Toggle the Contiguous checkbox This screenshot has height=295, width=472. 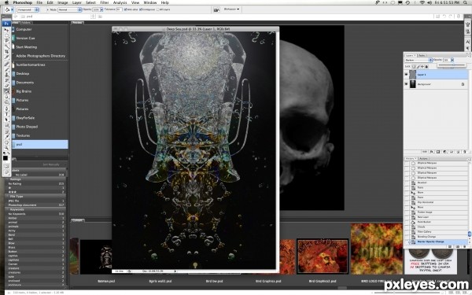[141, 9]
